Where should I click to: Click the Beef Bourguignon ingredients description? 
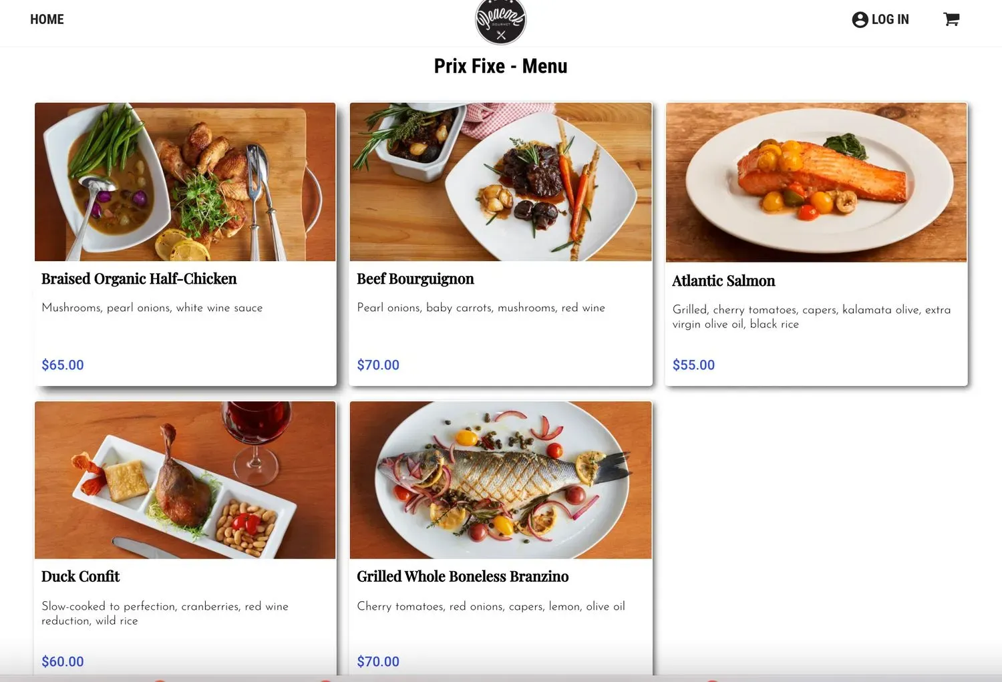tap(481, 308)
